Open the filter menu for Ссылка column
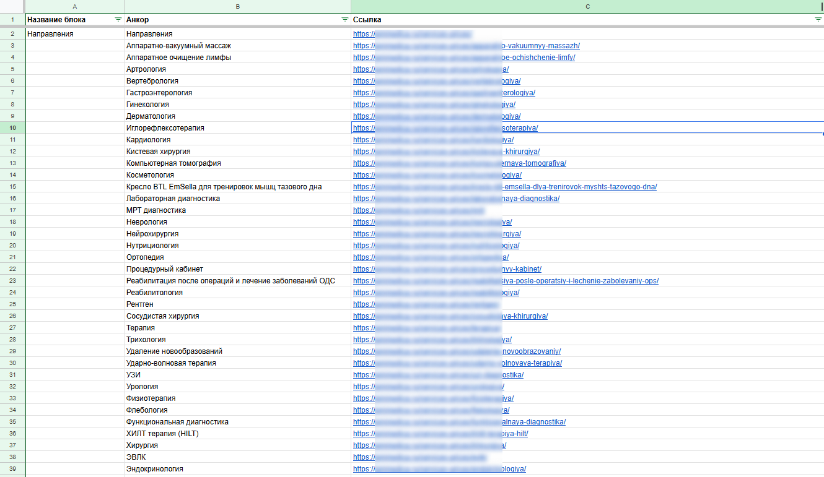Screen dimensions: 824x477 [x=818, y=20]
